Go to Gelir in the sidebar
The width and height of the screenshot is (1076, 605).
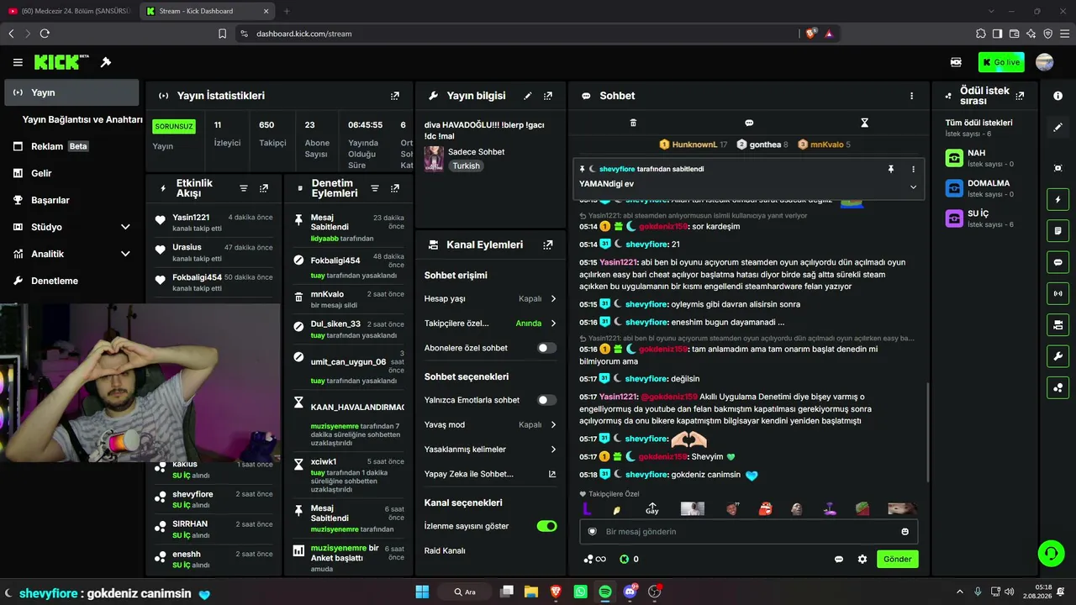tap(71, 173)
